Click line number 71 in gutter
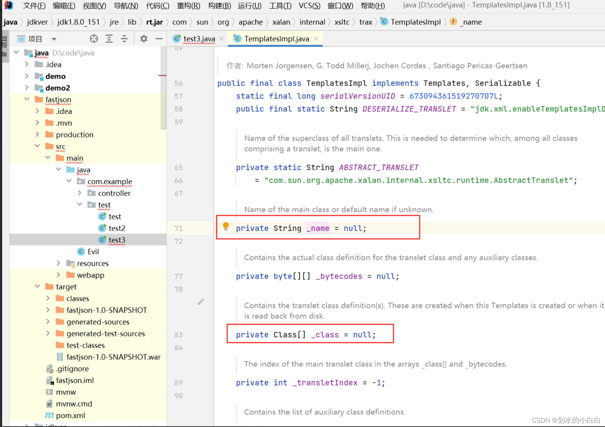 pos(178,228)
